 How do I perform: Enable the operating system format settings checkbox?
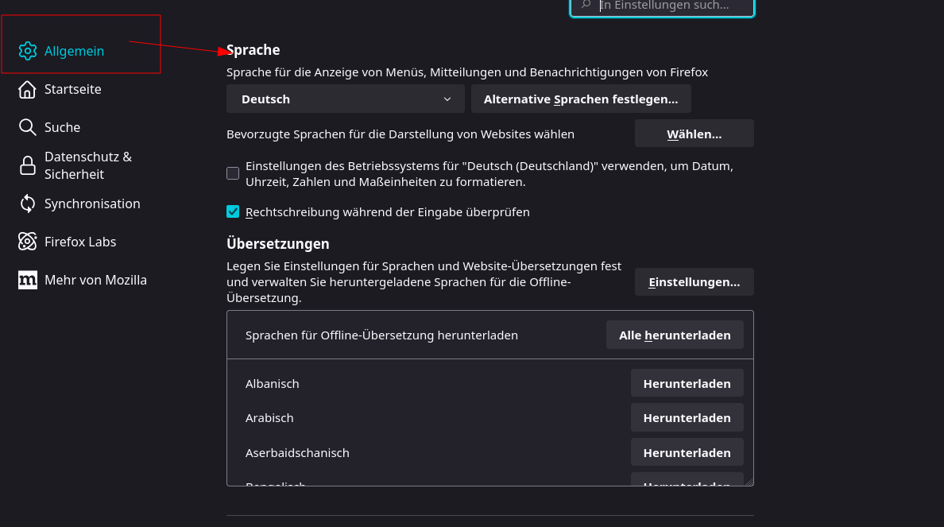233,173
